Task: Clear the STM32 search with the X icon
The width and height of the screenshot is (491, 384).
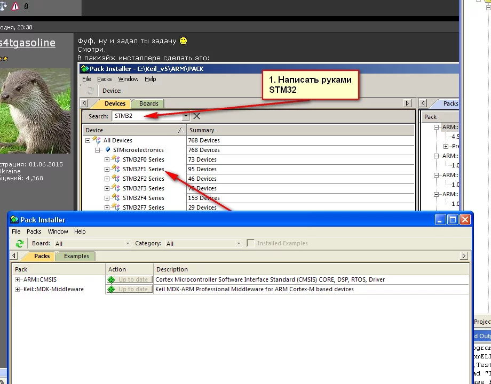Action: [196, 116]
